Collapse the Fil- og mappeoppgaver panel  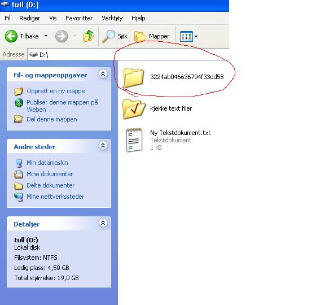click(x=103, y=73)
